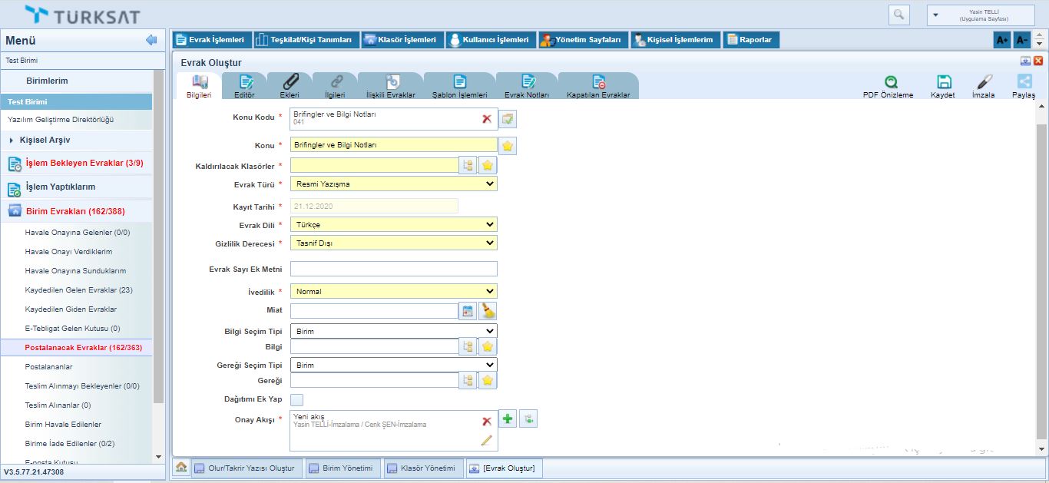1049x483 pixels.
Task: Click the PDF Önizleme icon
Action: 888,82
